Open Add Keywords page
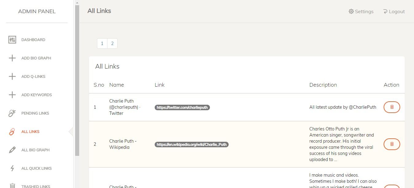Viewport: 414px width, 188px height. pos(37,95)
